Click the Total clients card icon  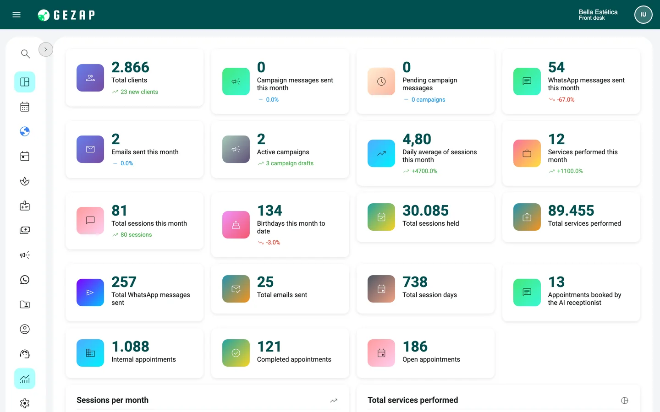coord(90,78)
